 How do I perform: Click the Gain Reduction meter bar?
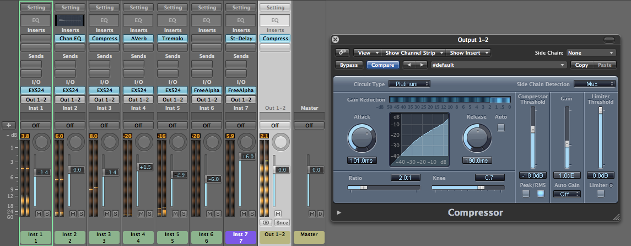click(x=450, y=100)
